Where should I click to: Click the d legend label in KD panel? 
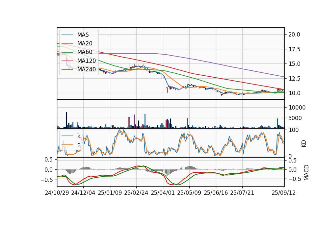click(79, 144)
